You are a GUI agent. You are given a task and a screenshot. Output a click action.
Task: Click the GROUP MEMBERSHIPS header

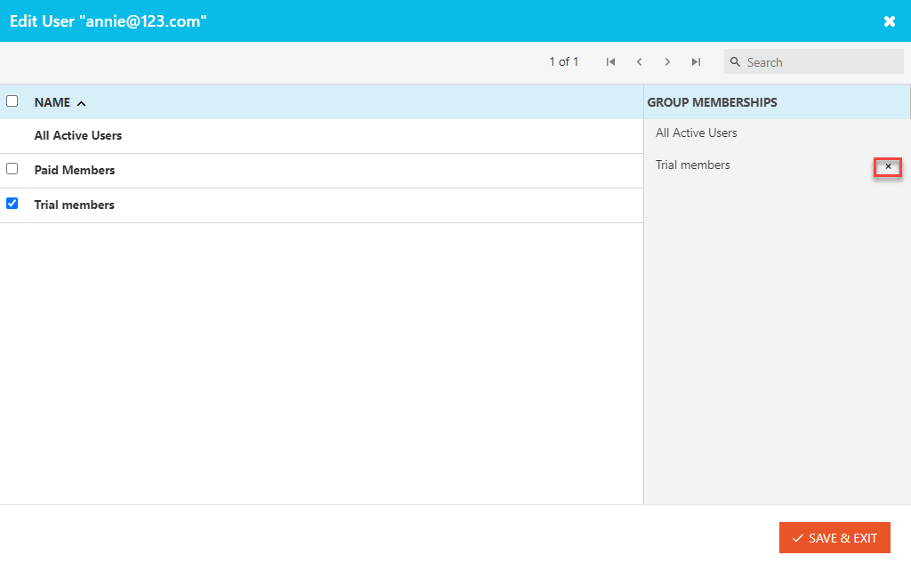(712, 102)
